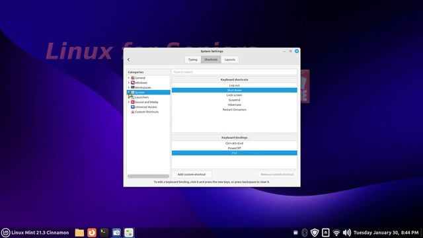Open the shield update manager tray icon

(315, 232)
